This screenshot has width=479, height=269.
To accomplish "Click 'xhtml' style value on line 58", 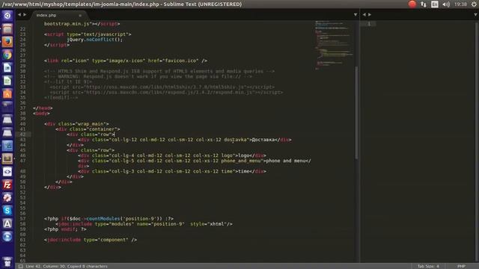I will (217, 224).
